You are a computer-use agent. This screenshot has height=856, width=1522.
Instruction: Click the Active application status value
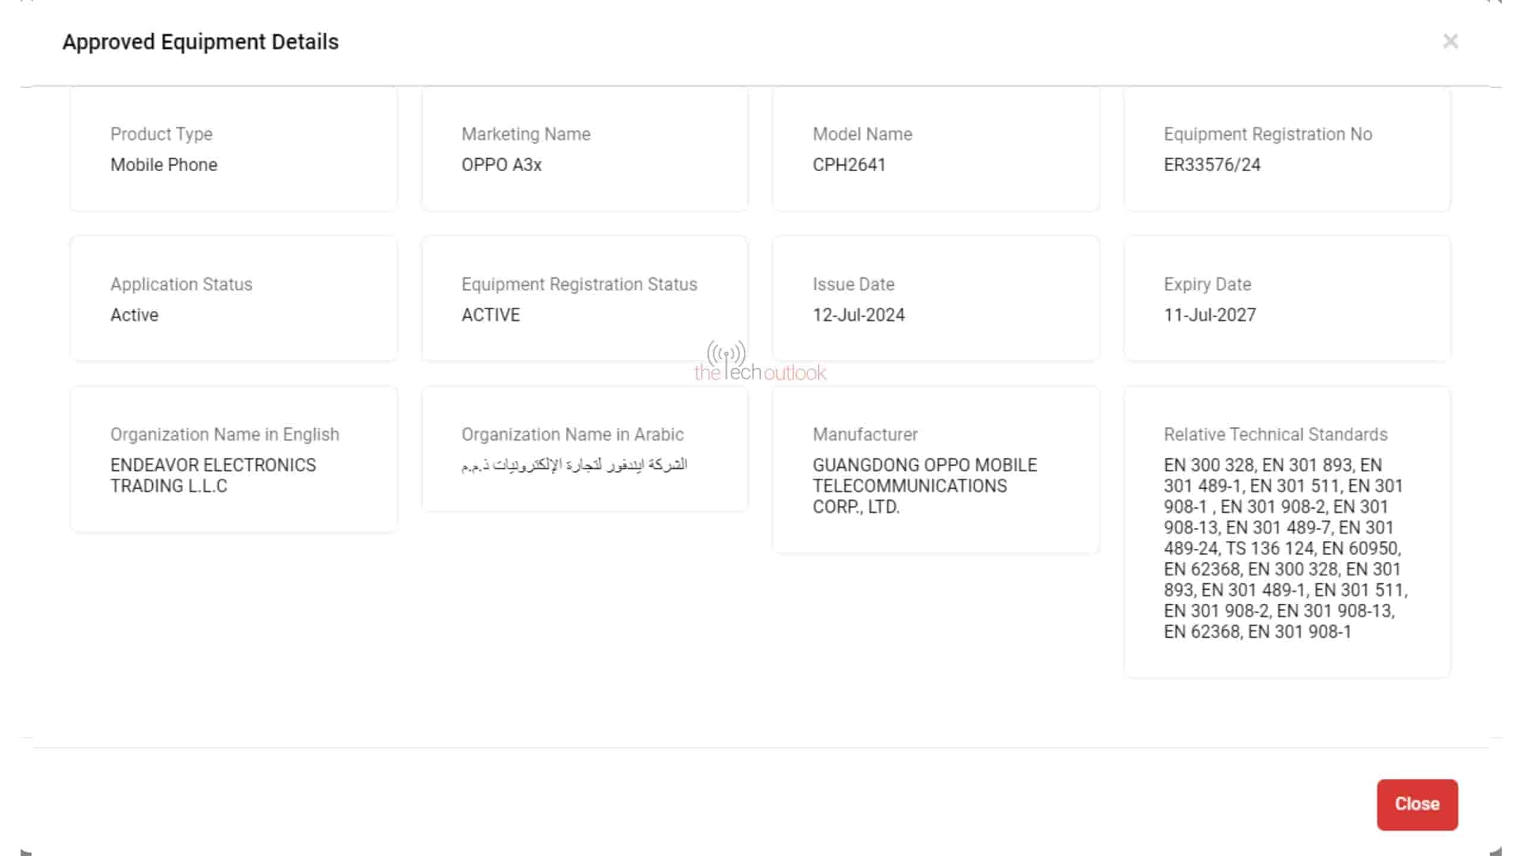coord(134,315)
